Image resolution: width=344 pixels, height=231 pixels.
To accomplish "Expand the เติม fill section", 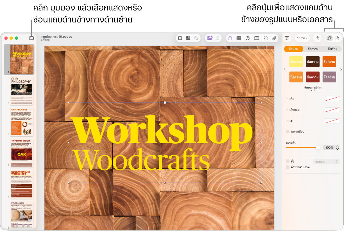I will point(287,99).
